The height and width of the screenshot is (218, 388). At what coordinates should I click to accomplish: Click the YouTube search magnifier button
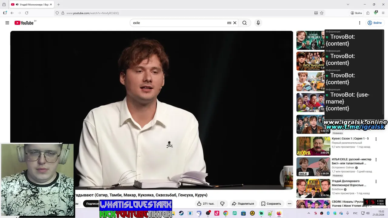(x=244, y=23)
